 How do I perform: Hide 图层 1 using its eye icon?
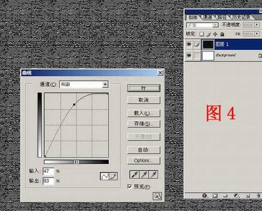(x=189, y=44)
